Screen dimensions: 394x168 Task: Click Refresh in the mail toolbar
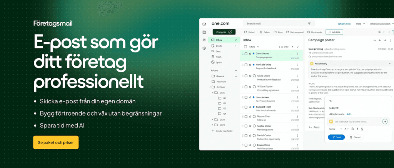249,32
